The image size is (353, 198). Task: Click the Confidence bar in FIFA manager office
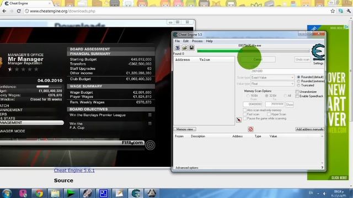point(49,86)
